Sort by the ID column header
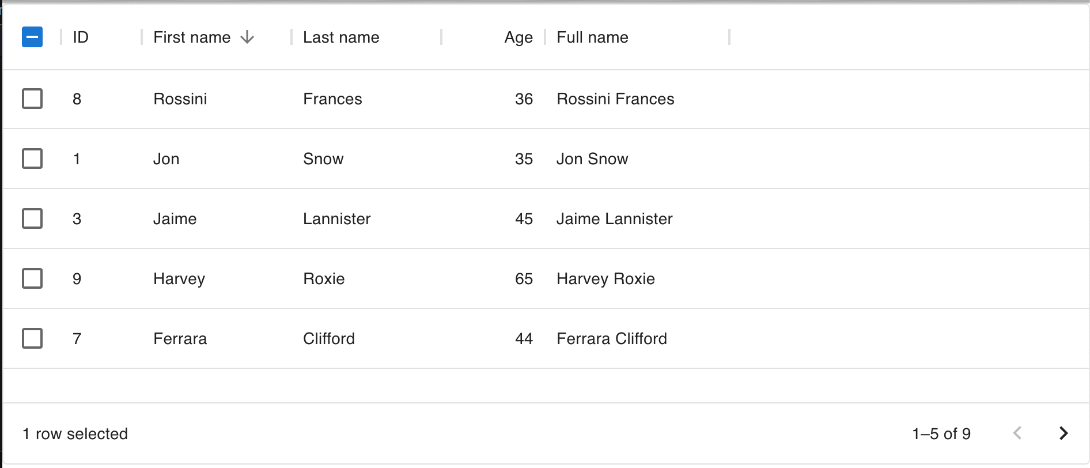 coord(81,37)
